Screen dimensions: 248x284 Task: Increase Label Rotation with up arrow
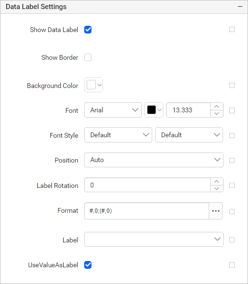click(216, 182)
